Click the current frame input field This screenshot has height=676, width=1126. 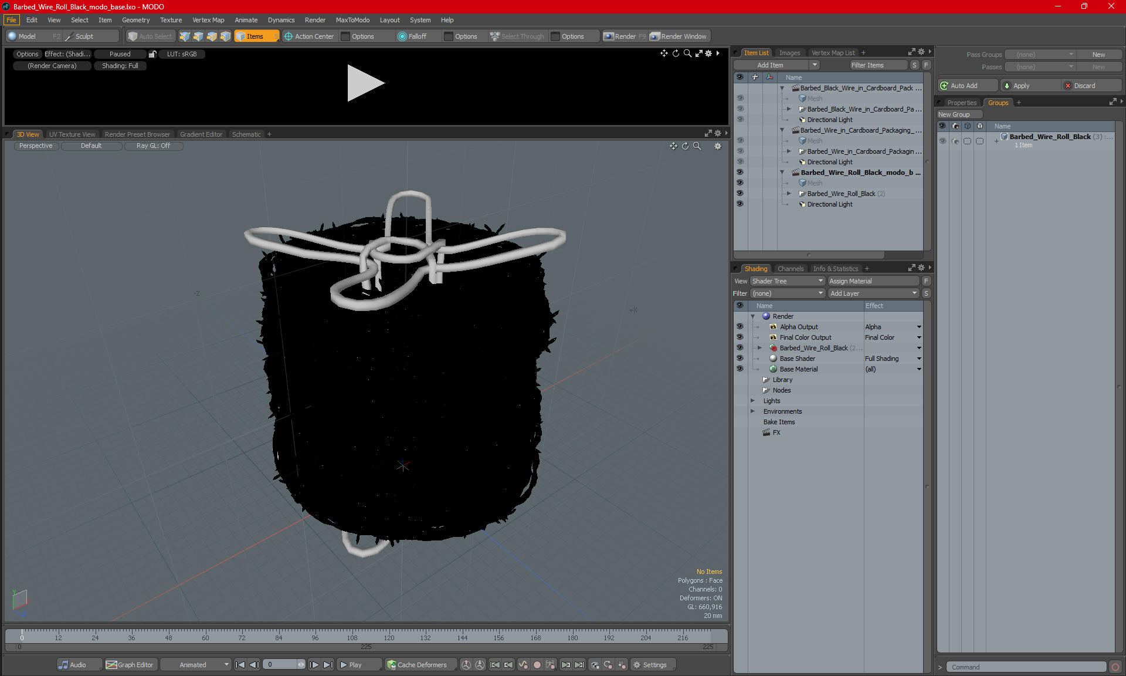click(x=283, y=665)
